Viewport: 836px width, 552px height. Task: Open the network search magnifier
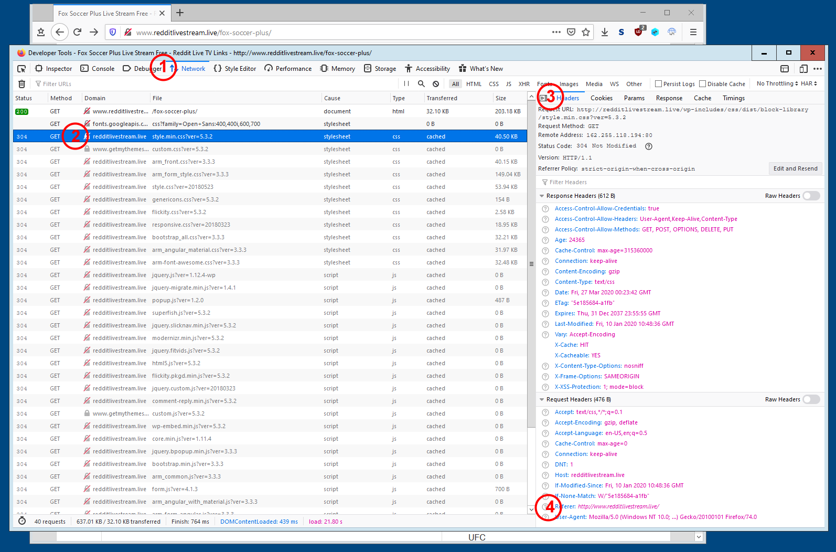click(421, 84)
